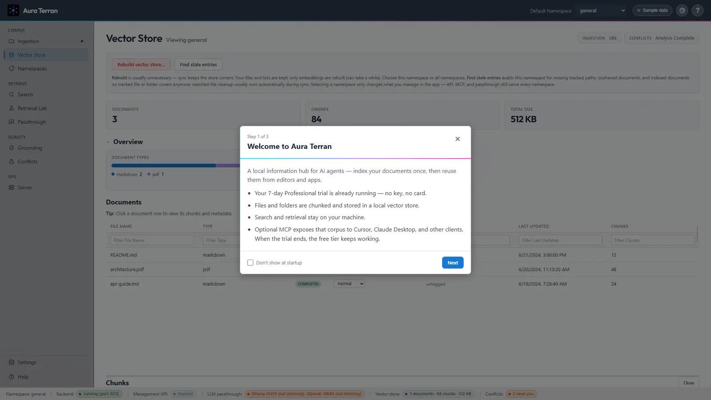Open the api-guide.md document row
The width and height of the screenshot is (711, 400).
click(x=402, y=284)
